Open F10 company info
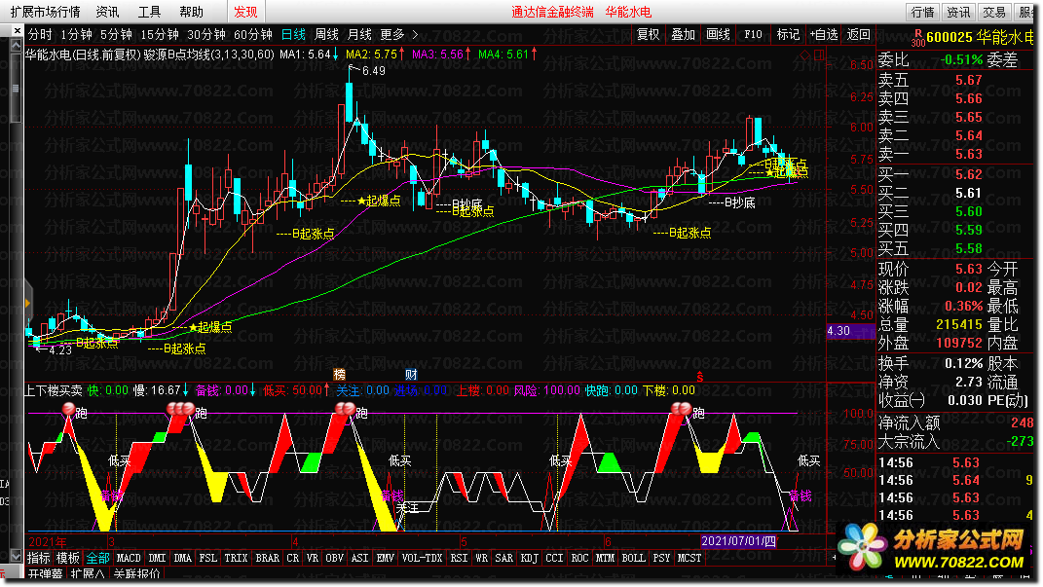The image size is (1043, 587). pos(753,34)
